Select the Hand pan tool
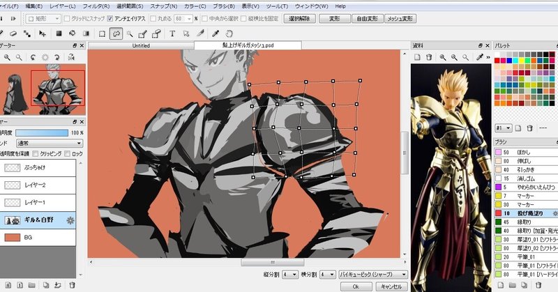 [229, 33]
